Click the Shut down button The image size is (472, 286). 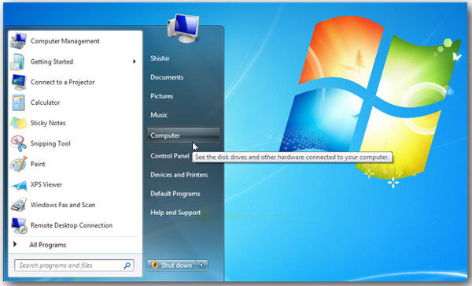(171, 266)
